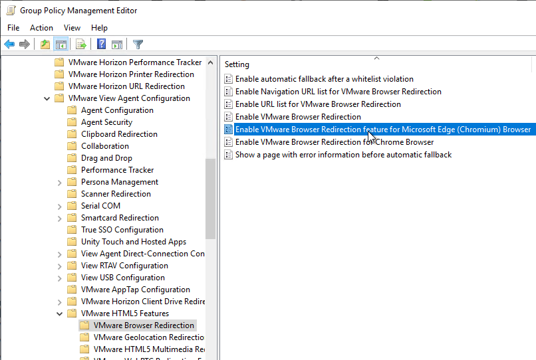Select the Microsoft Edge (Chromium) Browser setting text
536x360 pixels.
[x=383, y=130]
